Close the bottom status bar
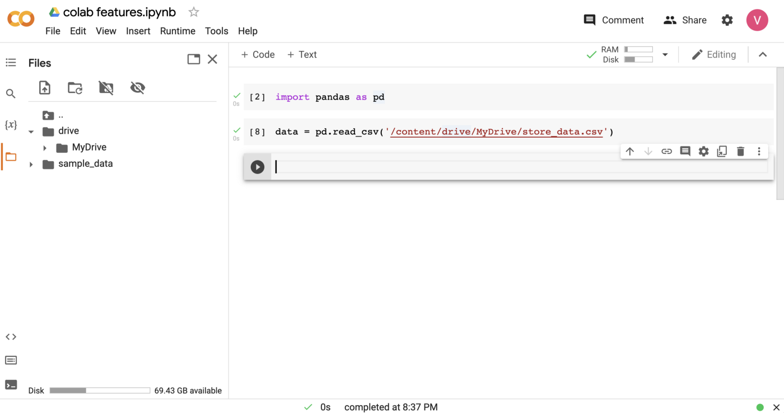This screenshot has width=784, height=413. click(776, 407)
